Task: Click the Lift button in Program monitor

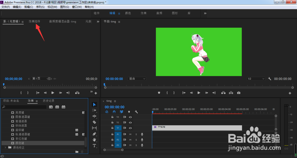Action: [x=223, y=93]
